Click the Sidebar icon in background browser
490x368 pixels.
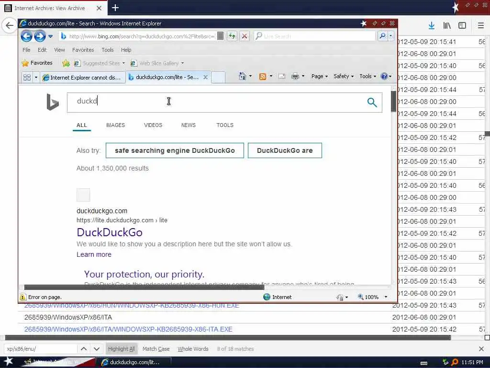coord(462,26)
